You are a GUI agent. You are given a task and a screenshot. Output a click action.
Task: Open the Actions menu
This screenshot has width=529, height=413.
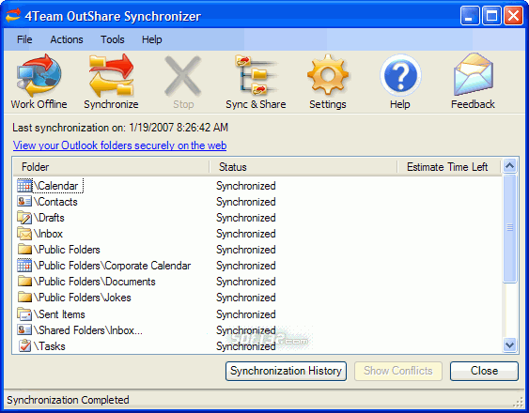(x=67, y=39)
